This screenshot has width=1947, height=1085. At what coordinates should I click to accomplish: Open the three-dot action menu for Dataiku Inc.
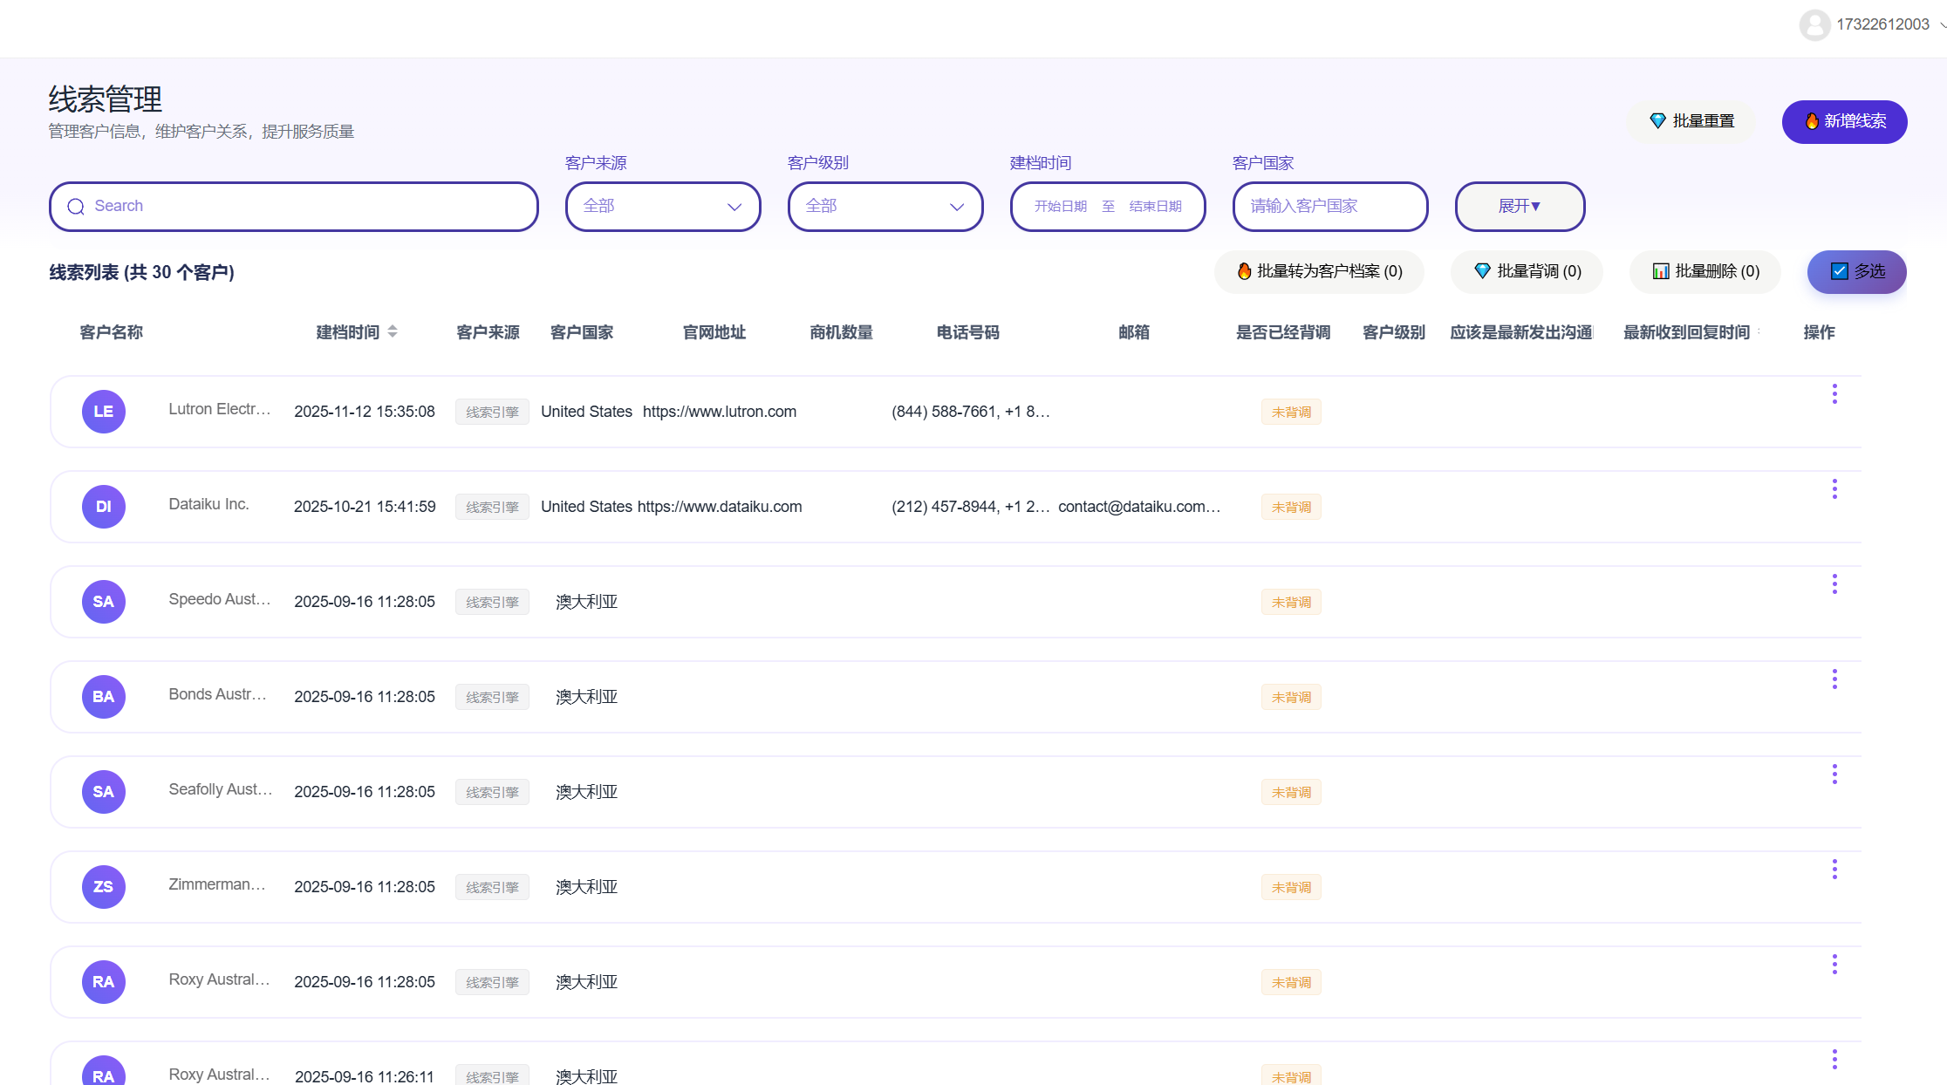[x=1834, y=489]
